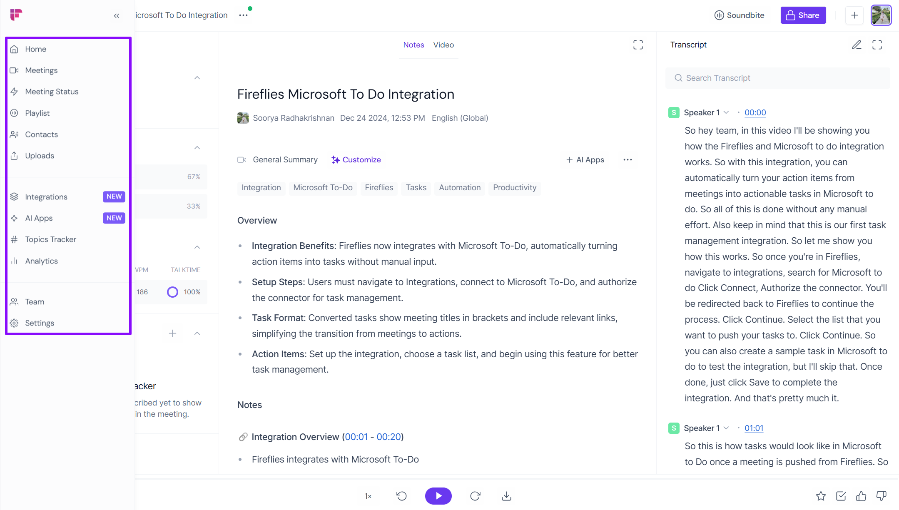Edit the transcript with pencil icon
Viewport: 899px width, 510px height.
pos(857,45)
